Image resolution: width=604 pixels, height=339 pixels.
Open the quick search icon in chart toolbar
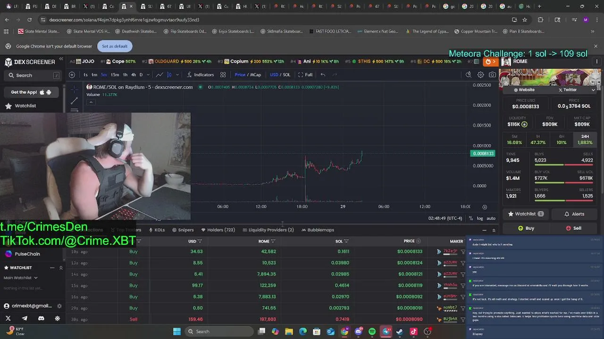tap(469, 74)
